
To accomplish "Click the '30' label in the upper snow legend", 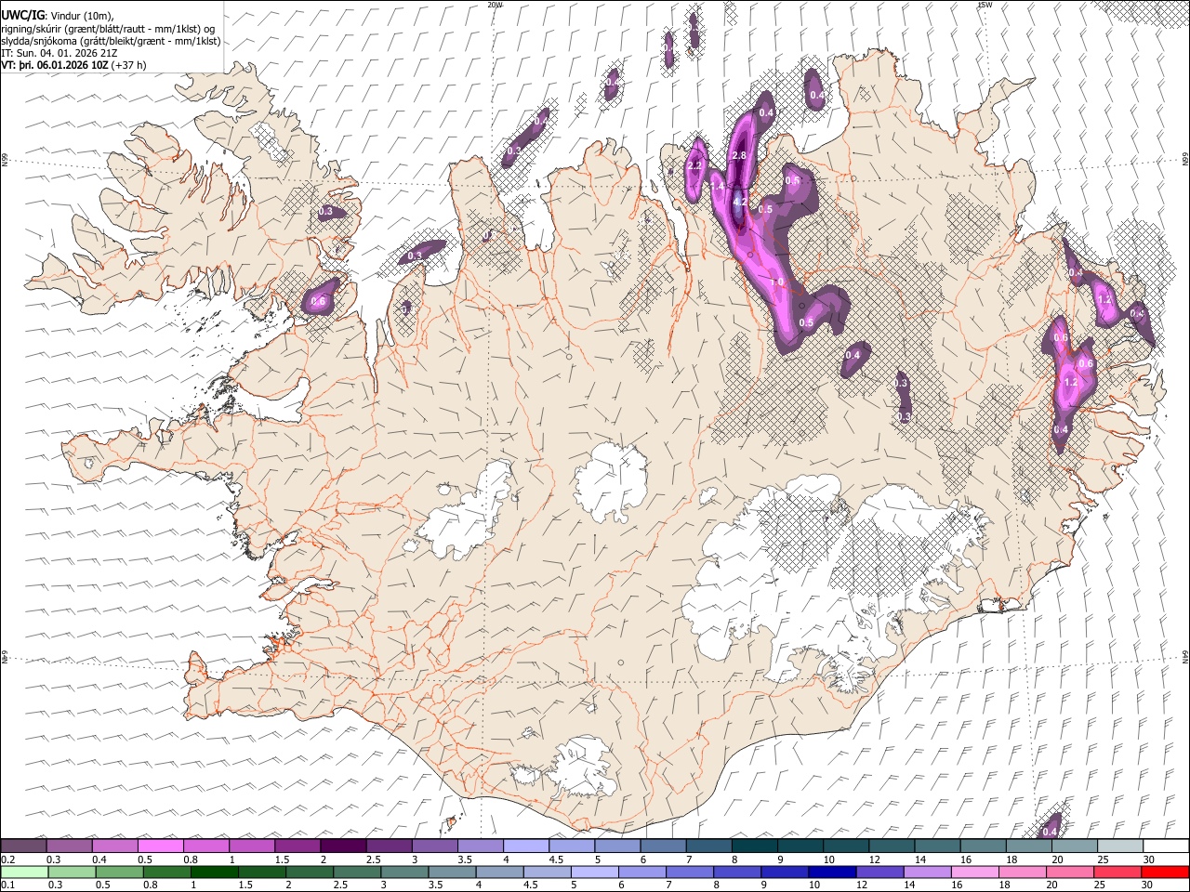I will (1149, 859).
